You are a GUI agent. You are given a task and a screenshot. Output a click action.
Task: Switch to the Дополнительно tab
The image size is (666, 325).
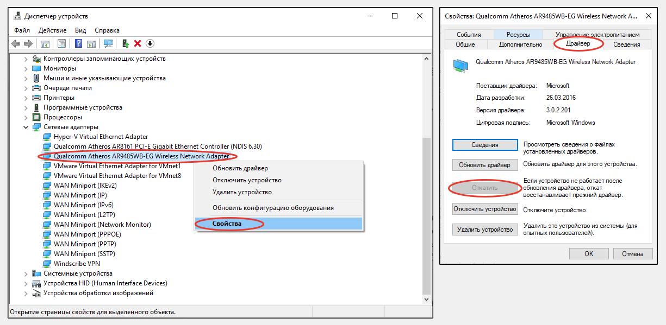click(520, 44)
